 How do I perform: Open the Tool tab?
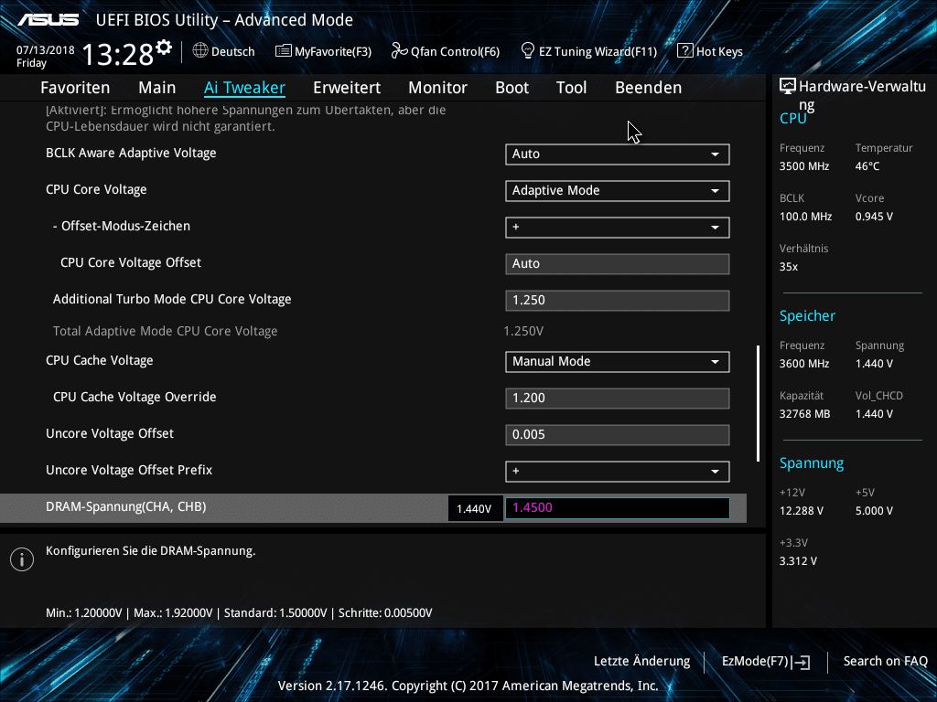pos(571,88)
